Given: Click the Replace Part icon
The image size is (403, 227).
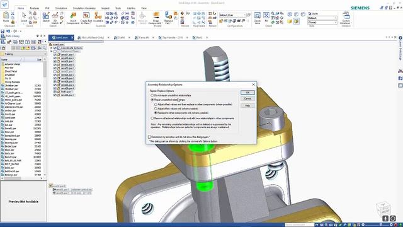Looking at the screenshot, I should (x=168, y=18).
